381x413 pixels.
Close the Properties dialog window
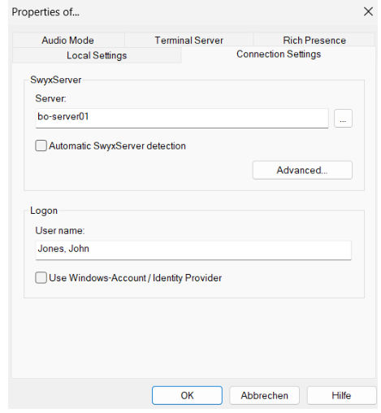coord(368,11)
